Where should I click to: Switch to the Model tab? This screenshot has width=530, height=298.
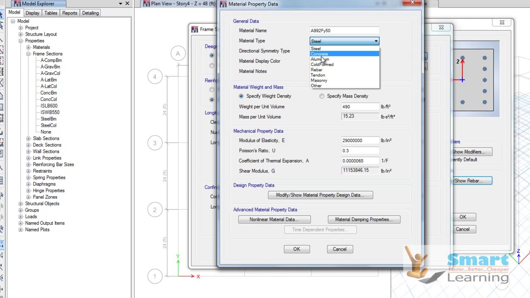[x=14, y=12]
